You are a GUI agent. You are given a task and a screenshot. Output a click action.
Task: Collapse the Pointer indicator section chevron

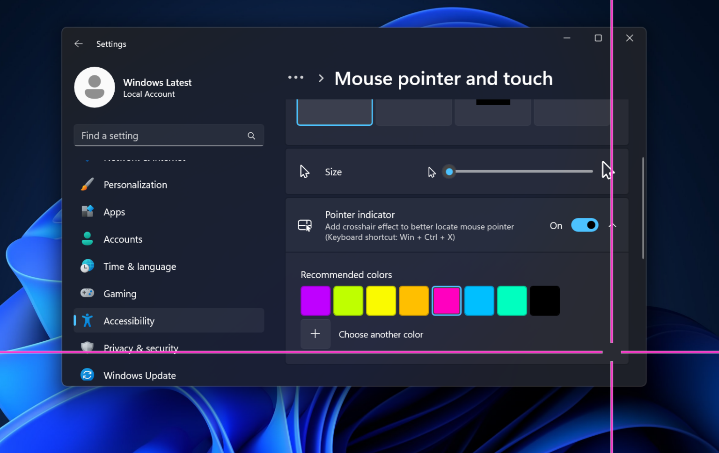pos(612,225)
